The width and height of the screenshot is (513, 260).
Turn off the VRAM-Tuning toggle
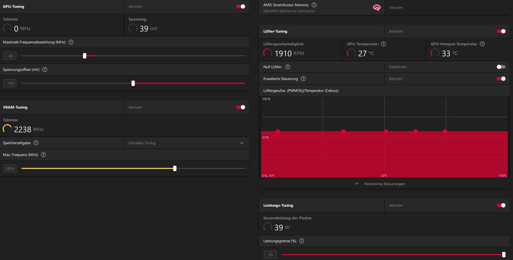pos(241,107)
